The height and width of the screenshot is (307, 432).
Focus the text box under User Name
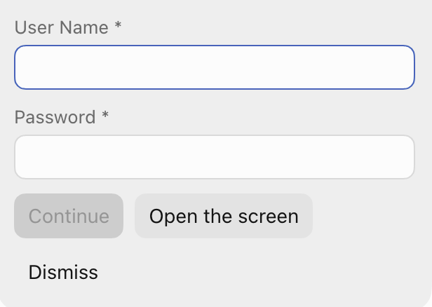tap(215, 67)
